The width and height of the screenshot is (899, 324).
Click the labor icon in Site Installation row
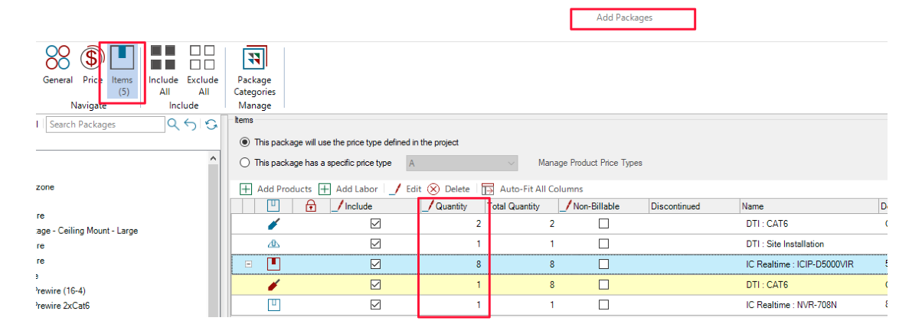274,244
